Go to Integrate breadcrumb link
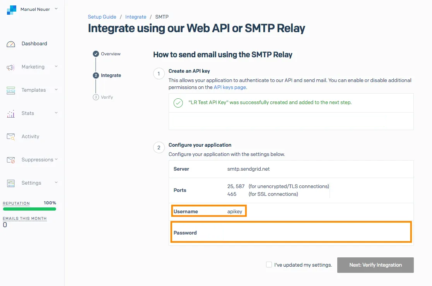The width and height of the screenshot is (432, 286). tap(135, 17)
